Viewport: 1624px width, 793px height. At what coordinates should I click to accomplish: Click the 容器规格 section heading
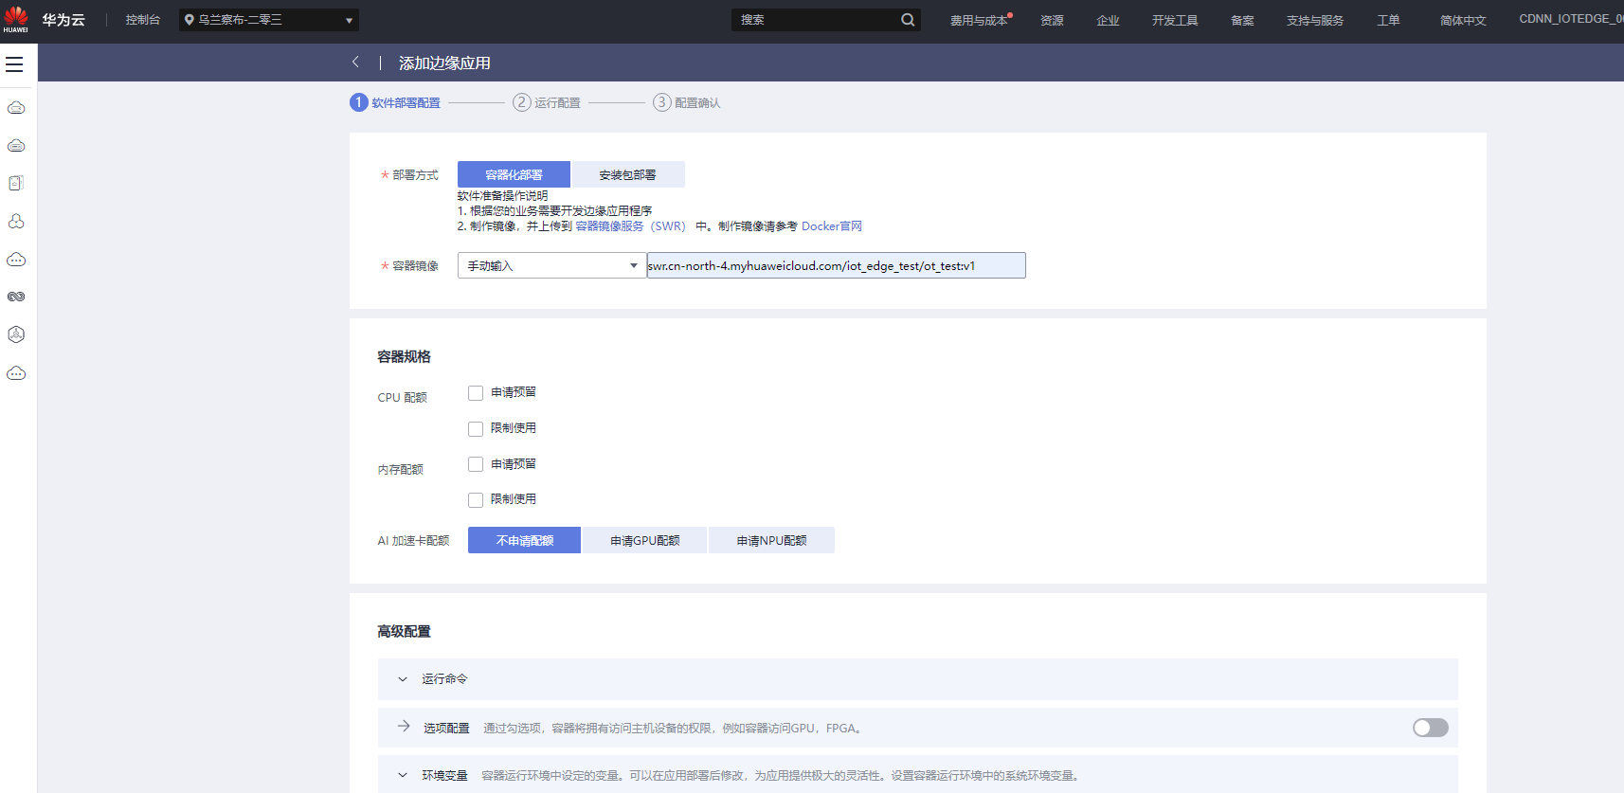404,356
